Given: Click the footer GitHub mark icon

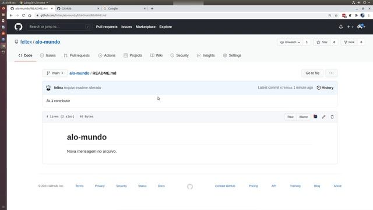Looking at the screenshot, I should [x=190, y=187].
